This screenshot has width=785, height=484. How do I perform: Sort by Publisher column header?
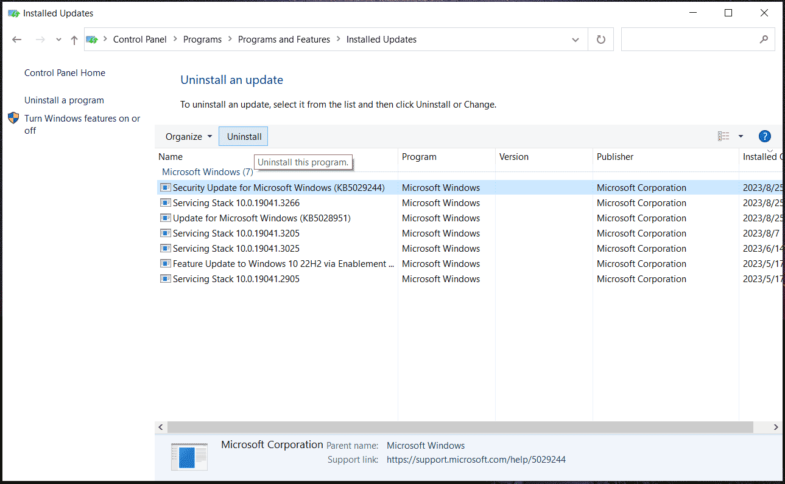click(666, 157)
